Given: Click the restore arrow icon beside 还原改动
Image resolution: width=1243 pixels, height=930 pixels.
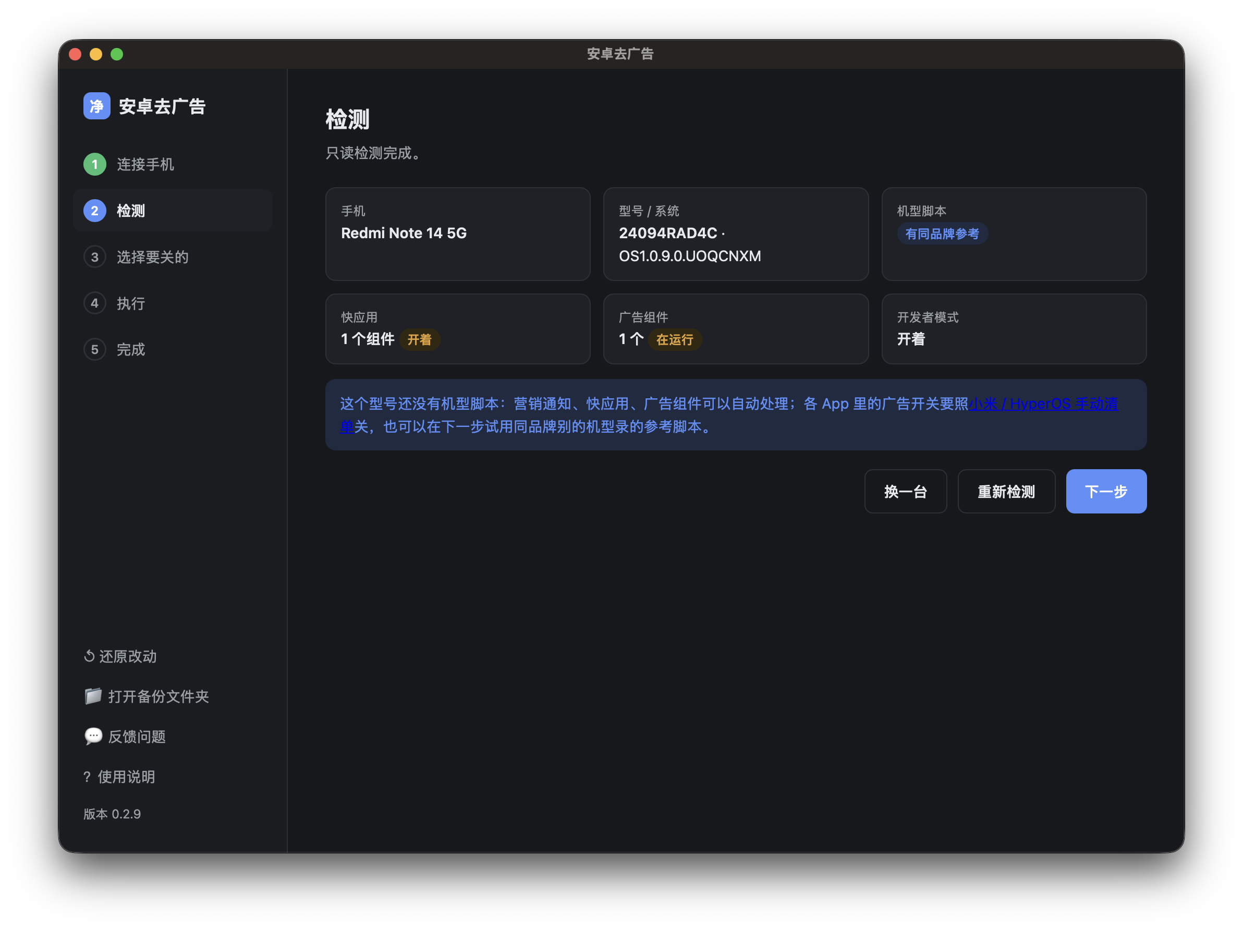Looking at the screenshot, I should click(89, 656).
